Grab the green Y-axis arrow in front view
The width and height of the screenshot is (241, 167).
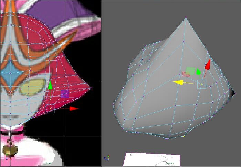click(x=50, y=86)
